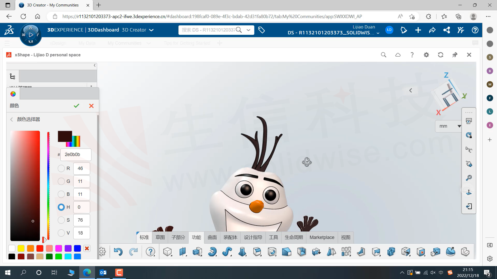The height and width of the screenshot is (279, 497).
Task: Click the undo arrow in bottom toolbar
Action: pos(118,252)
